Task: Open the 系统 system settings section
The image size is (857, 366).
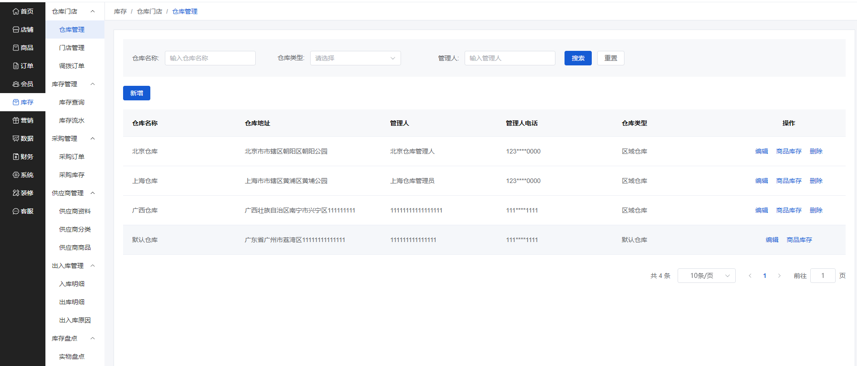Action: click(x=23, y=175)
